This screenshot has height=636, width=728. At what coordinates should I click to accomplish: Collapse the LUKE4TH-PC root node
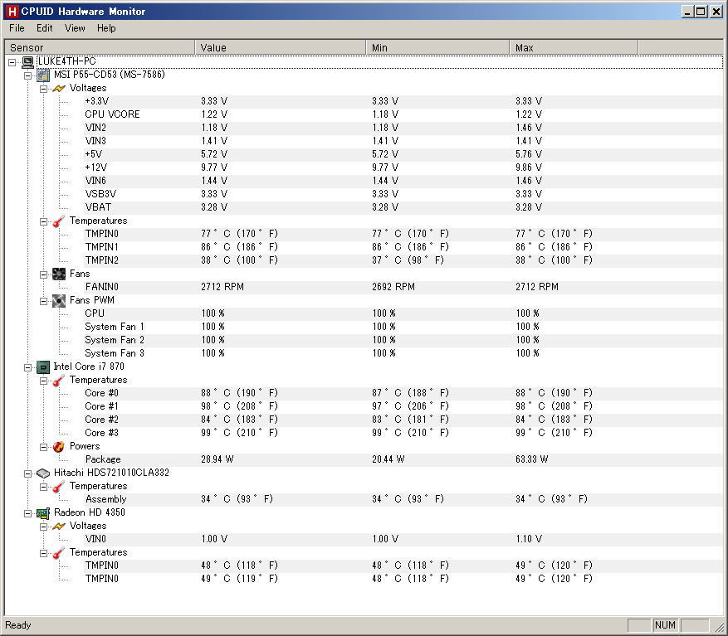tap(12, 62)
